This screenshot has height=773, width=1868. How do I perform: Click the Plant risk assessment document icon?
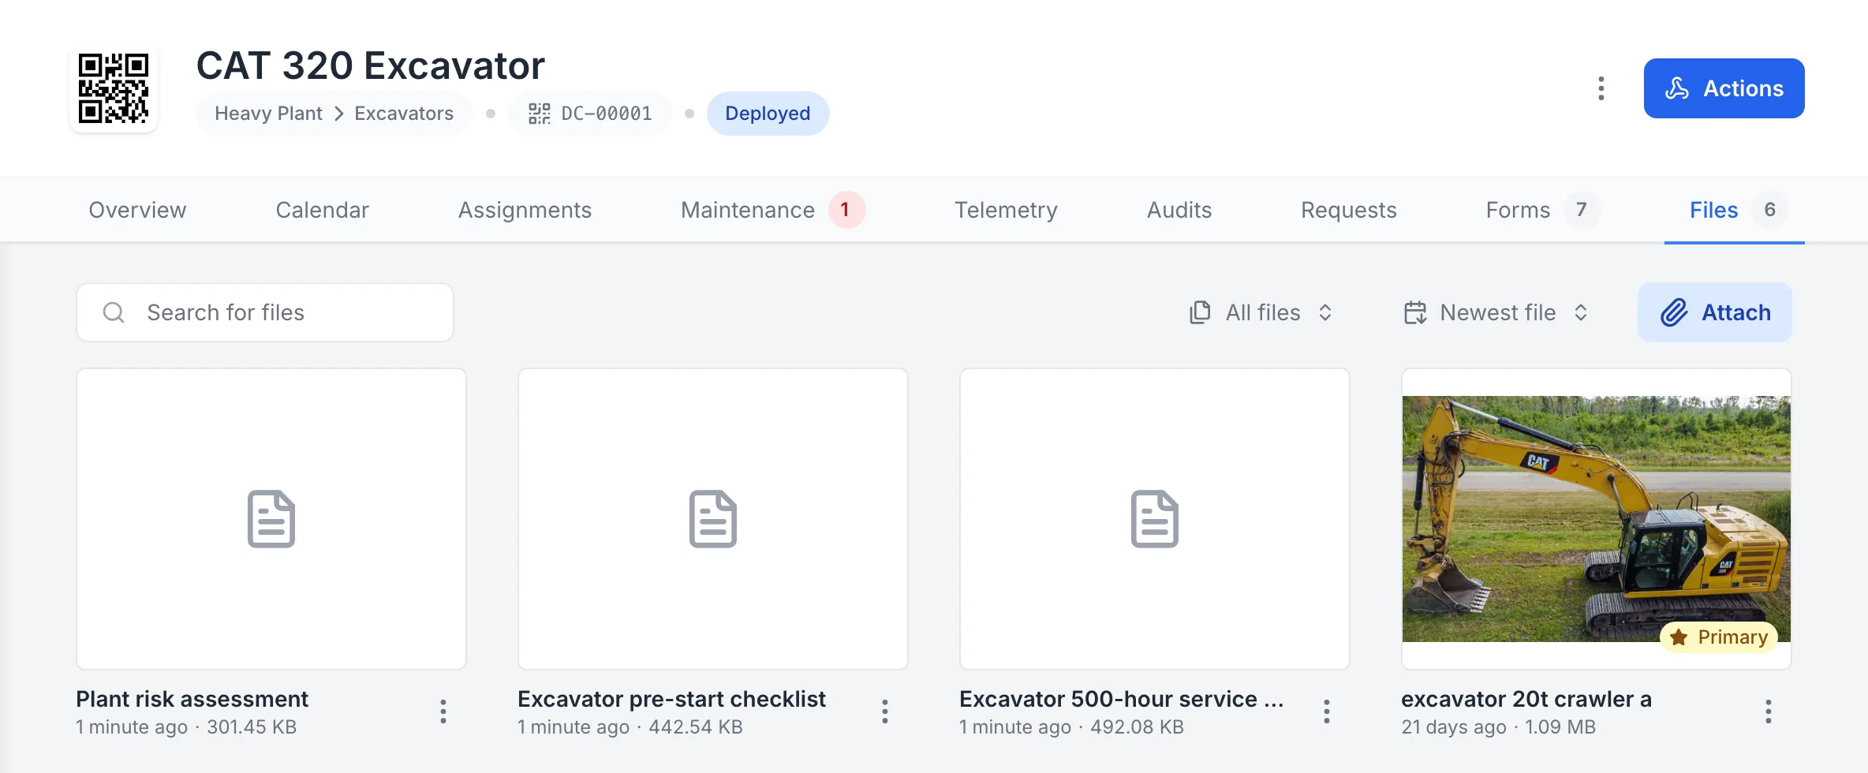click(x=271, y=519)
